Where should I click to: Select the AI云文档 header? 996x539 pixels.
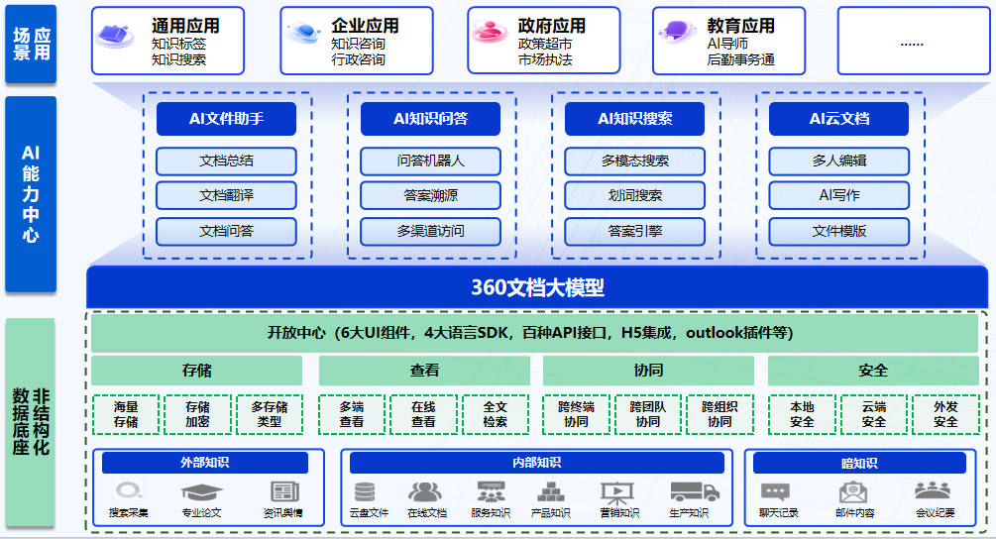839,119
